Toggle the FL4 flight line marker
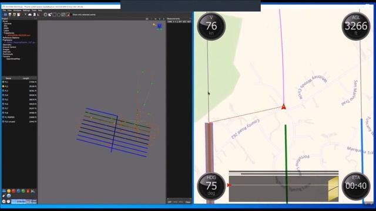The width and height of the screenshot is (376, 211). (3, 95)
